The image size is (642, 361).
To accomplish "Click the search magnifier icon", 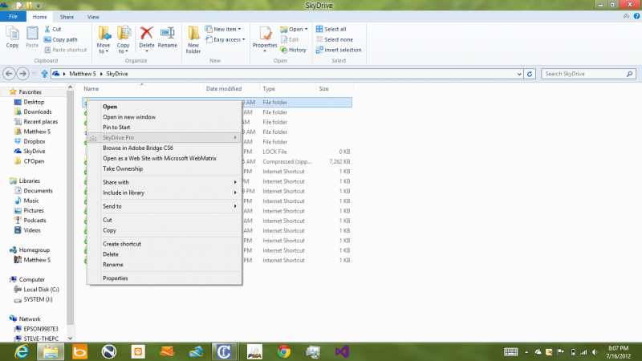I will coord(629,74).
